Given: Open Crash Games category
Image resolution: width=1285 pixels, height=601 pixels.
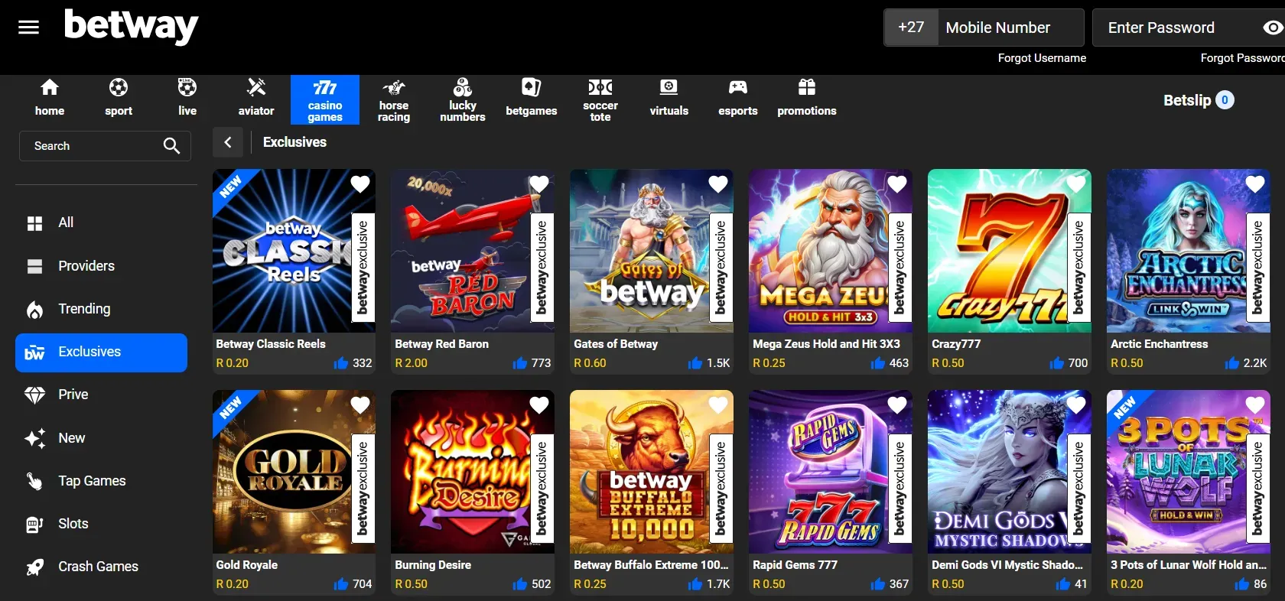Looking at the screenshot, I should [101, 567].
